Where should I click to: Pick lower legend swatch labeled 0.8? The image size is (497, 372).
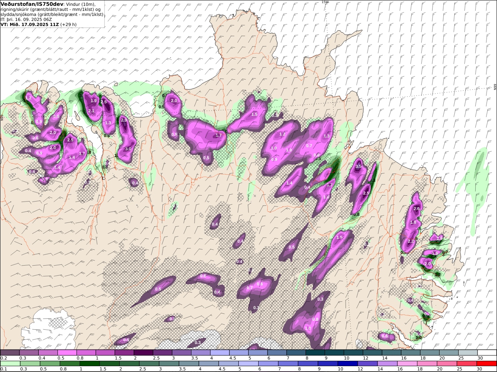(70, 364)
